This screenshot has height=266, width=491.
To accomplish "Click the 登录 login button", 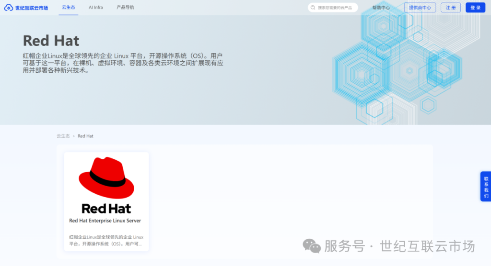I will 475,8.
